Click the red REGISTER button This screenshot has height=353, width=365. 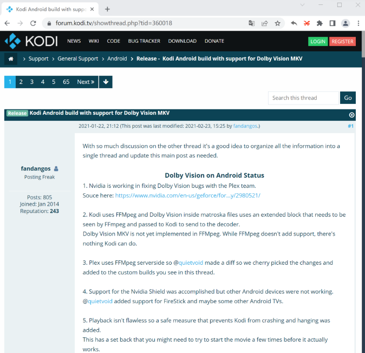click(x=342, y=42)
